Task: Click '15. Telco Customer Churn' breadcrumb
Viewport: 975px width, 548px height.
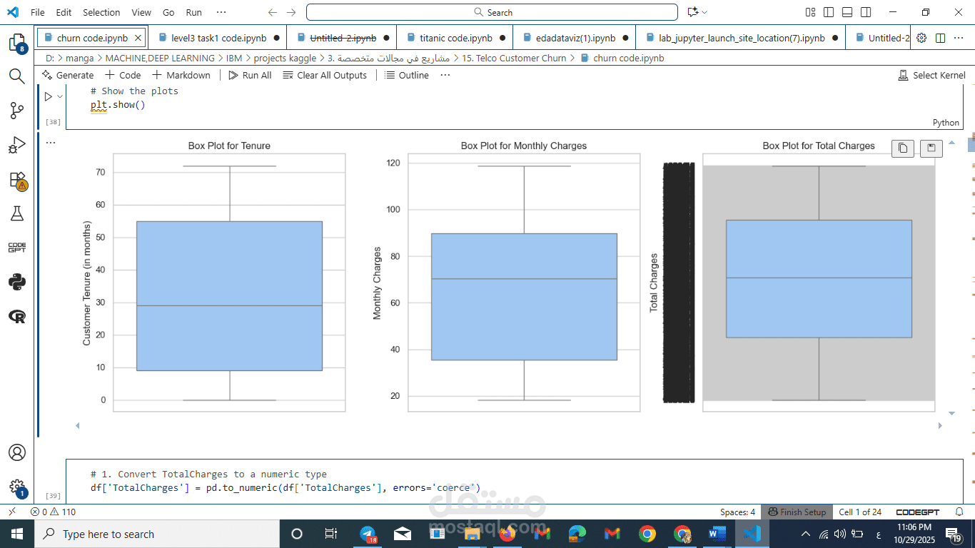Action: point(514,58)
